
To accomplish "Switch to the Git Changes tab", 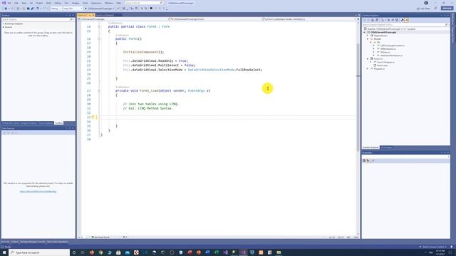I will tap(386, 147).
